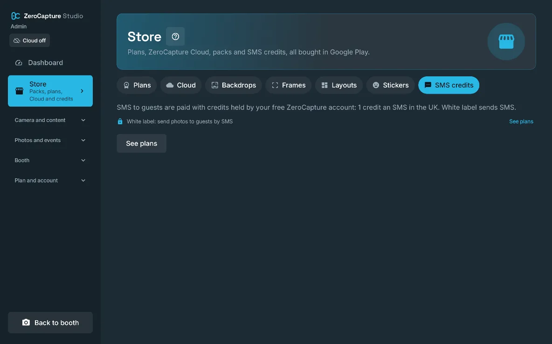Click the See plans button

click(x=142, y=143)
